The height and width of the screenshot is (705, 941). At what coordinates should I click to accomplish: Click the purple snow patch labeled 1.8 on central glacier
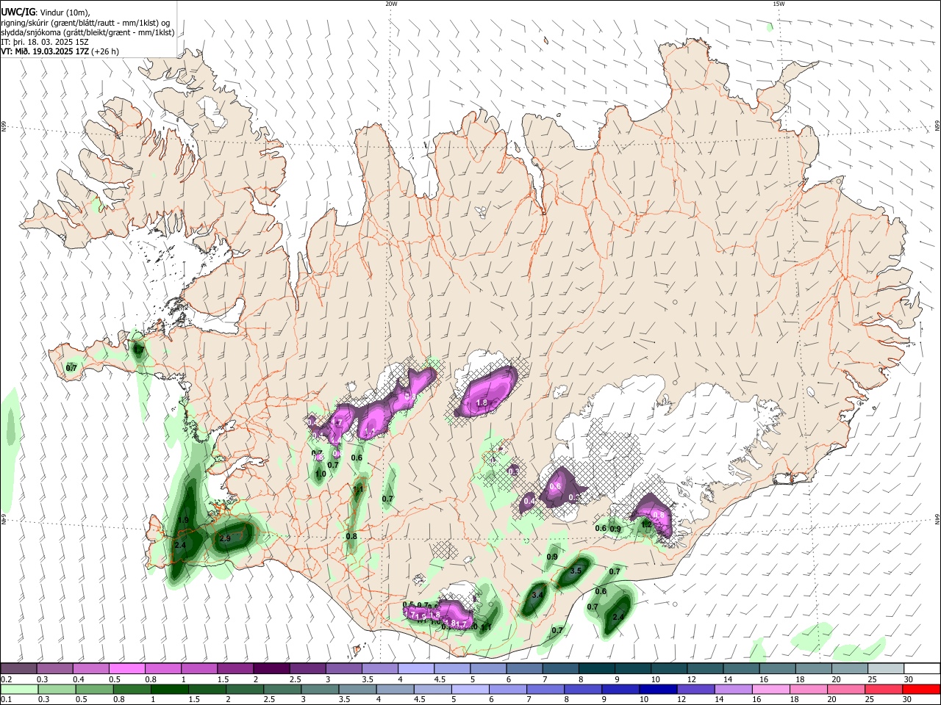pyautogui.click(x=487, y=393)
